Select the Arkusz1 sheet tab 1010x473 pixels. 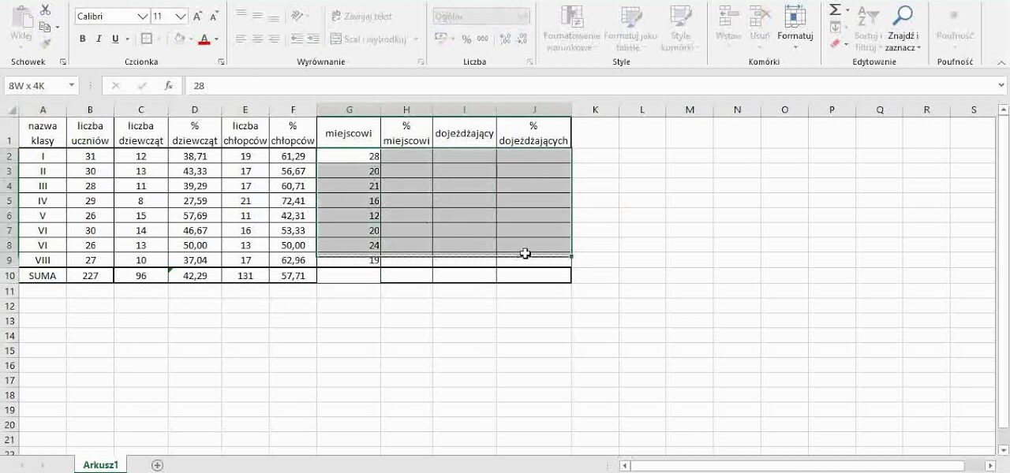click(100, 465)
